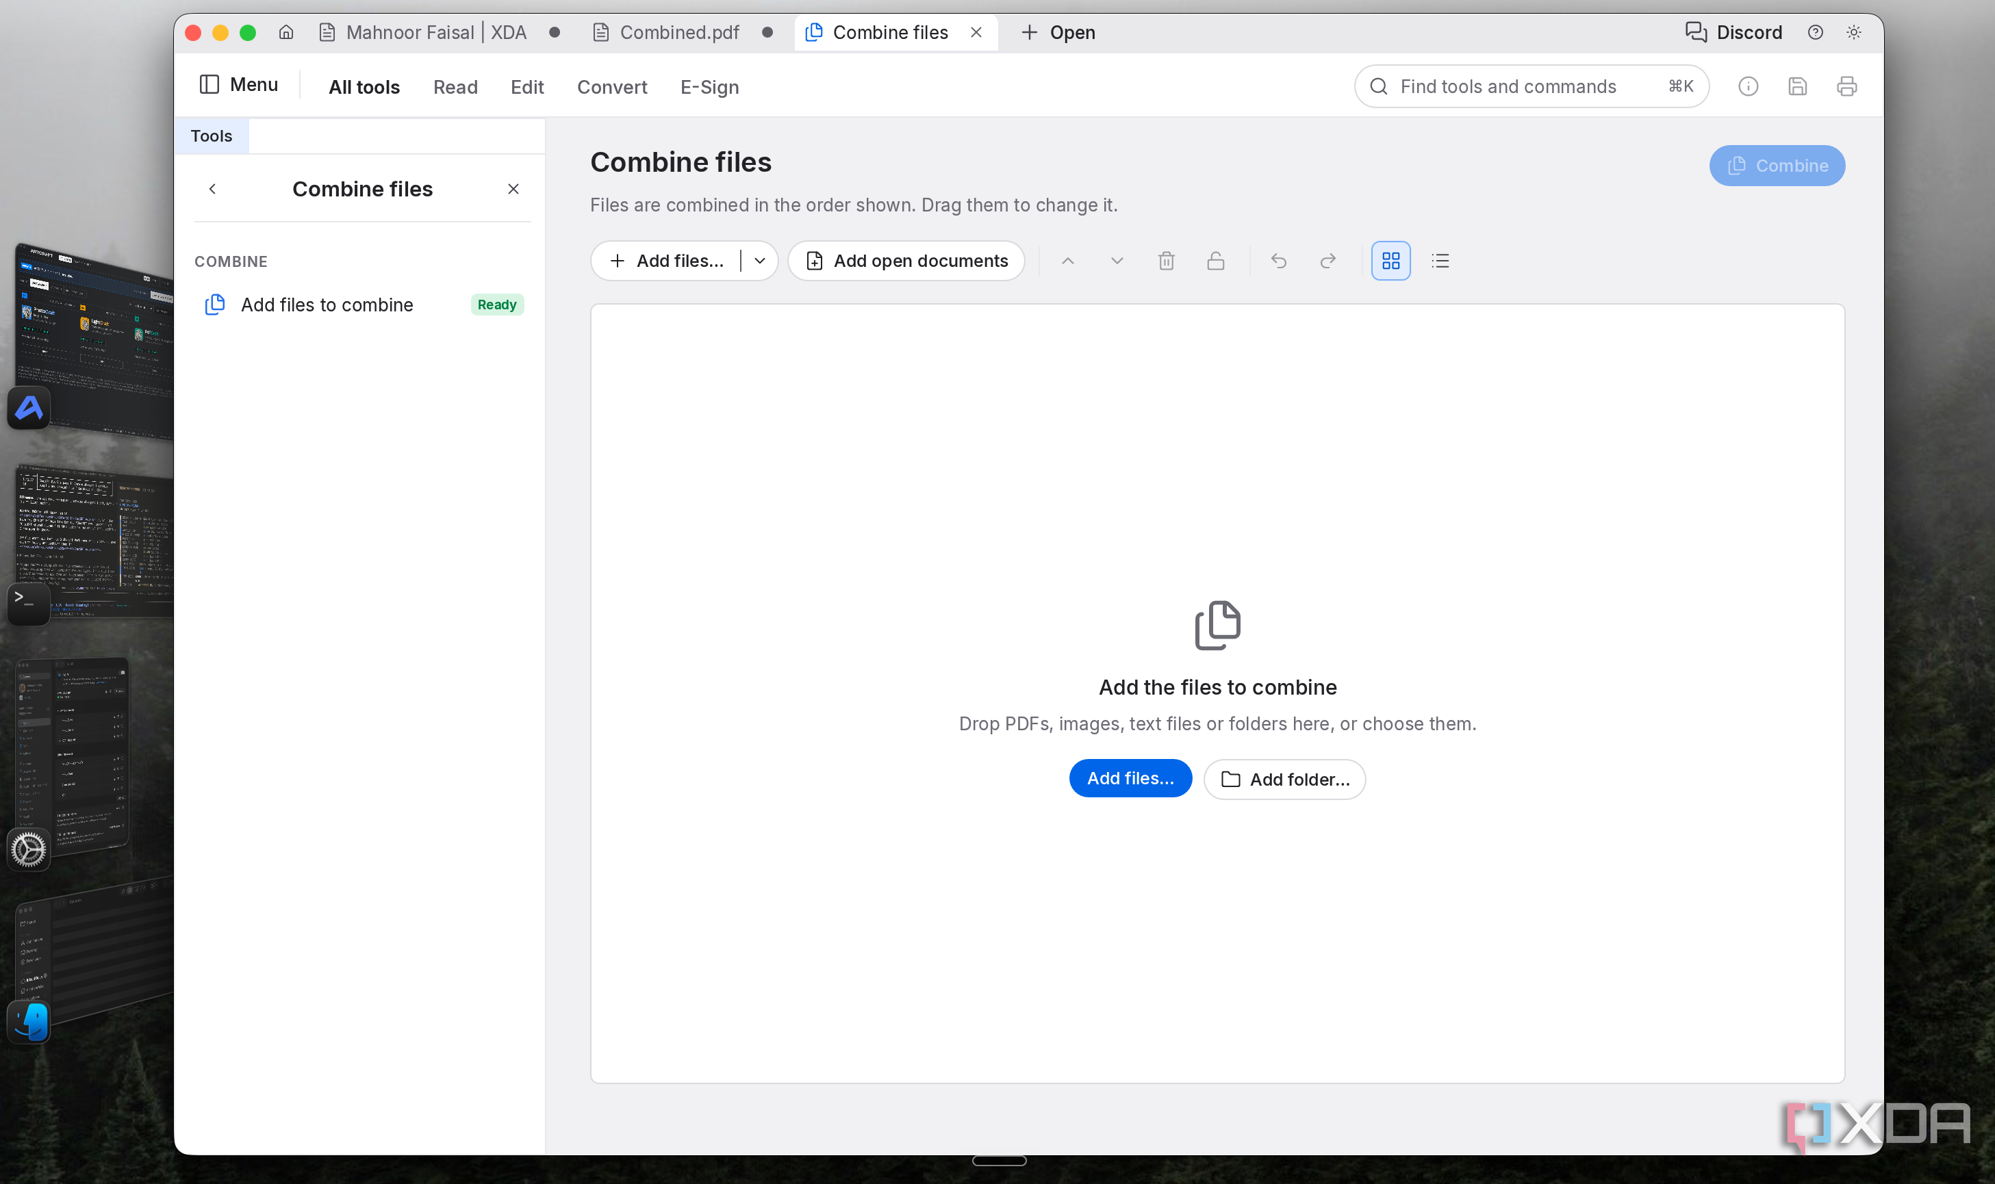Go back from the Combine files panel
Screen dimensions: 1995x1184
pos(212,189)
